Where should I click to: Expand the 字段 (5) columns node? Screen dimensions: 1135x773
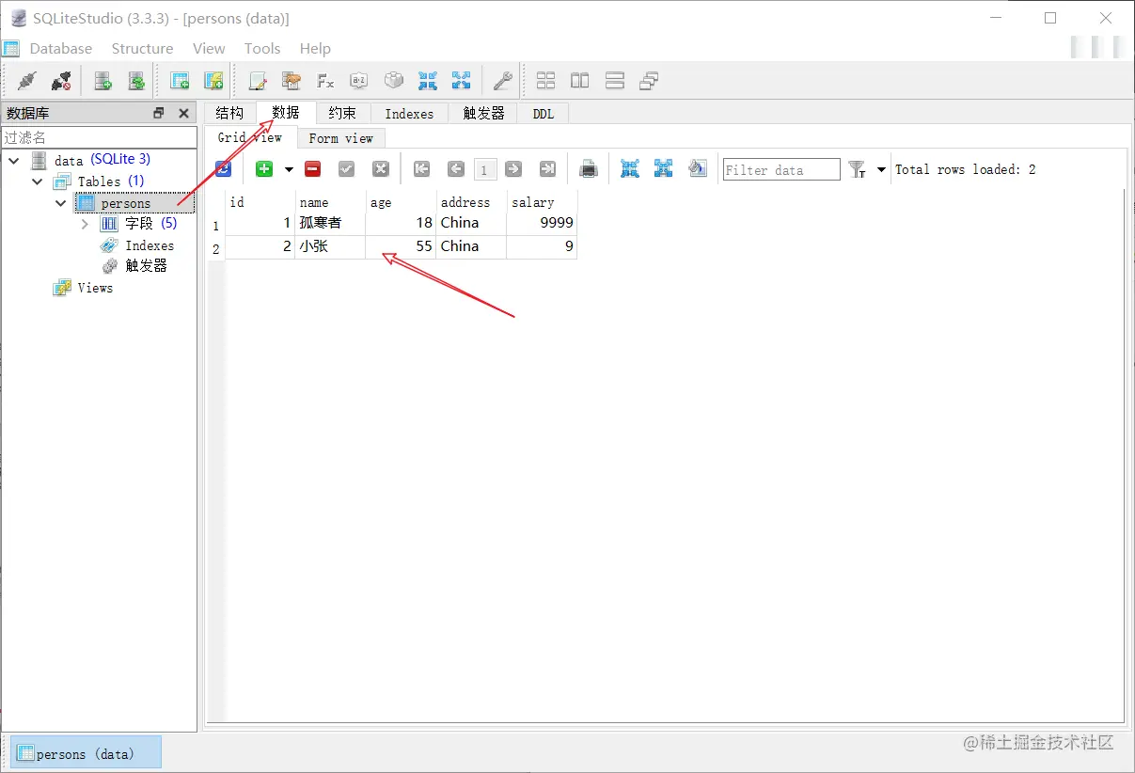click(x=85, y=224)
